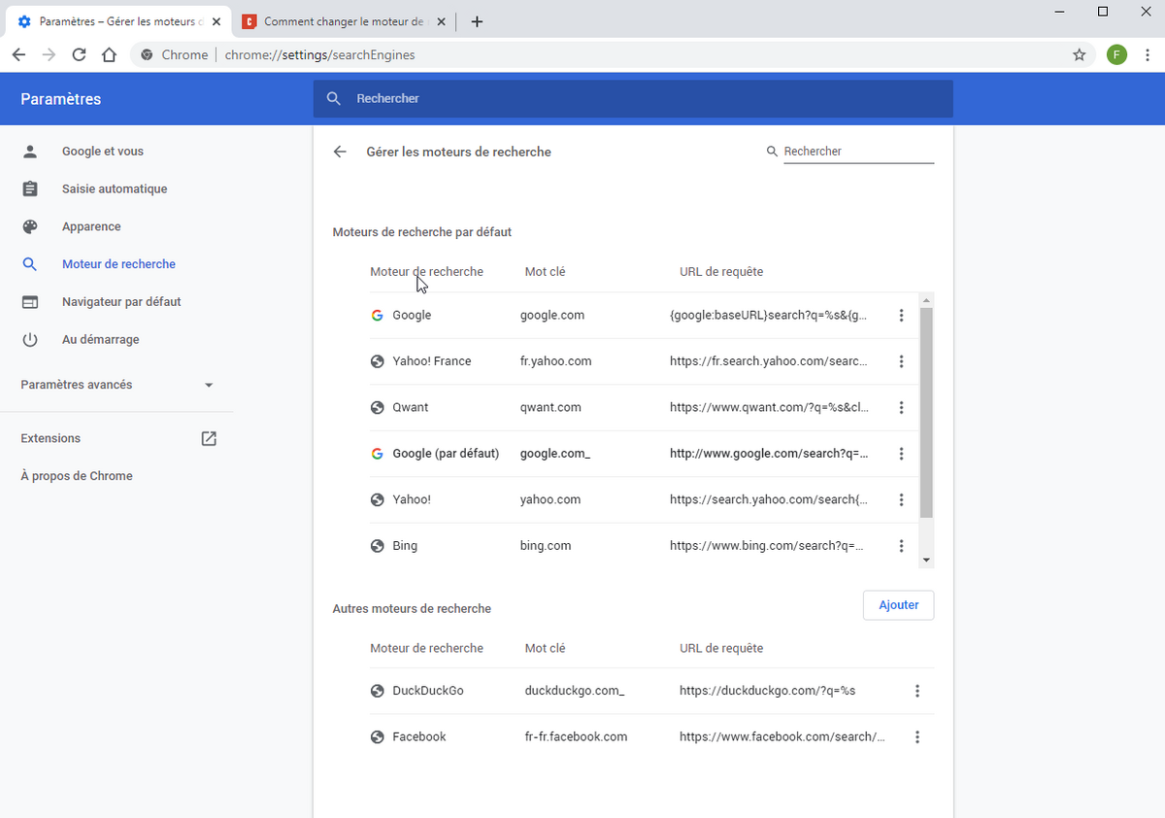Open the home page via house icon

tap(110, 55)
